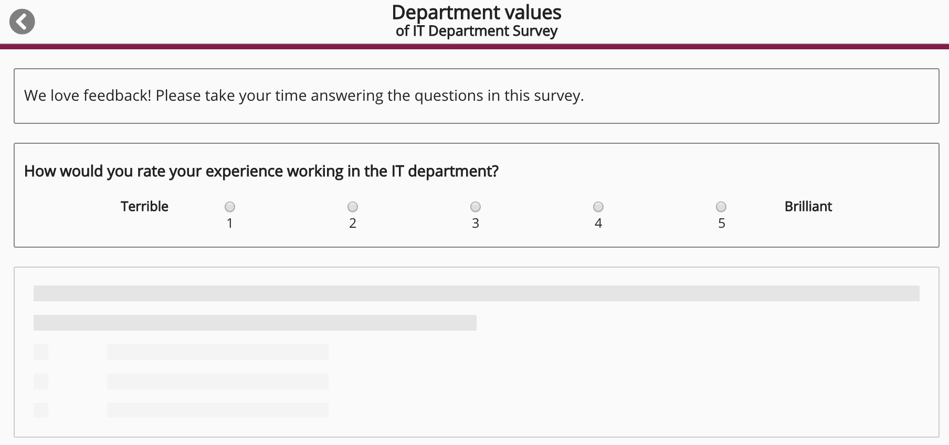The width and height of the screenshot is (949, 445).
Task: Select rating 2 radio button
Action: 353,207
